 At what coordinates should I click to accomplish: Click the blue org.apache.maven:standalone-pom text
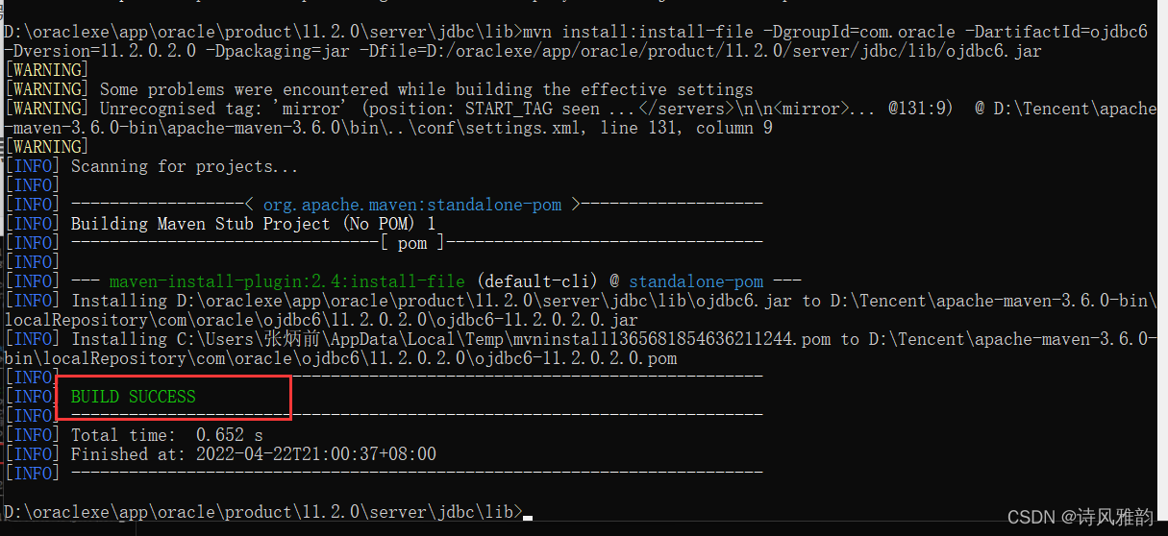tap(412, 205)
